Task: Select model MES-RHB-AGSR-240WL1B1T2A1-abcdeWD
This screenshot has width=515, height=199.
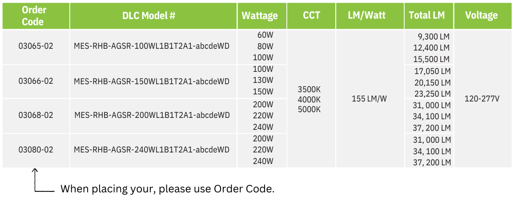Action: 151,149
